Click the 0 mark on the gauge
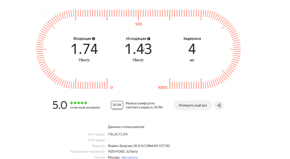 point(111,88)
